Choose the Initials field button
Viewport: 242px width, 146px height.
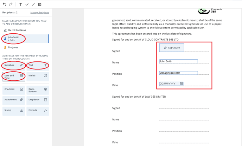point(38,77)
